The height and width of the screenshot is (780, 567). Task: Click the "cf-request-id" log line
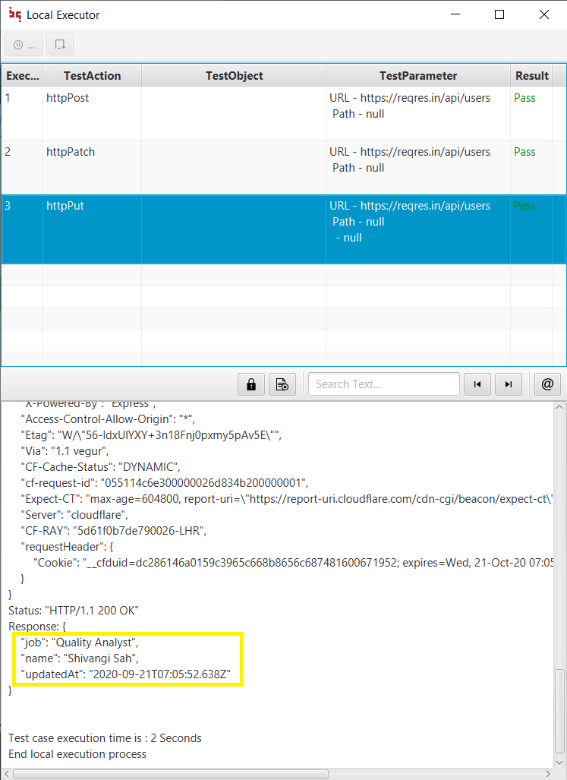[x=165, y=483]
